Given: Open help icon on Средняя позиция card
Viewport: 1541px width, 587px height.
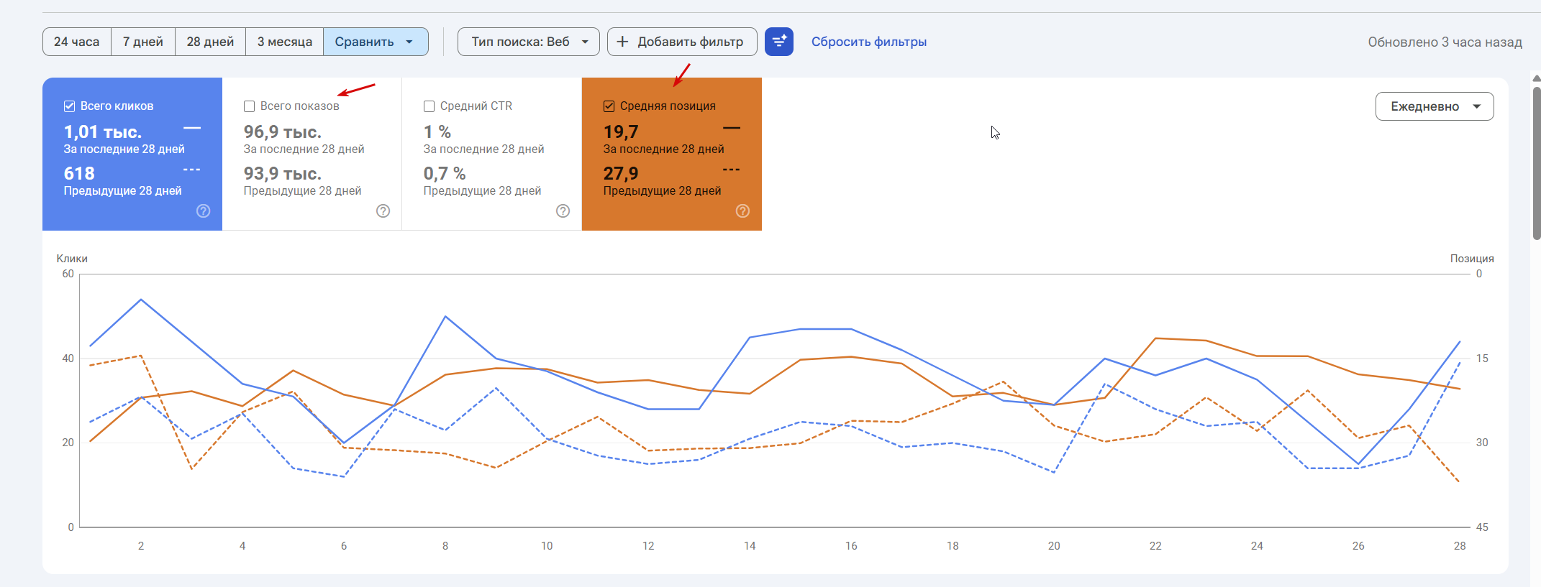Looking at the screenshot, I should 743,211.
